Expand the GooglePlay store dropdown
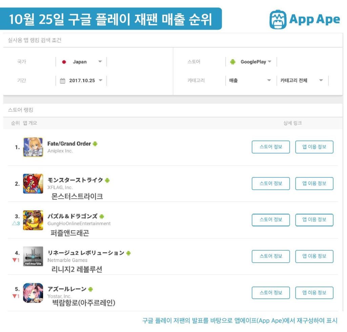 coord(251,62)
